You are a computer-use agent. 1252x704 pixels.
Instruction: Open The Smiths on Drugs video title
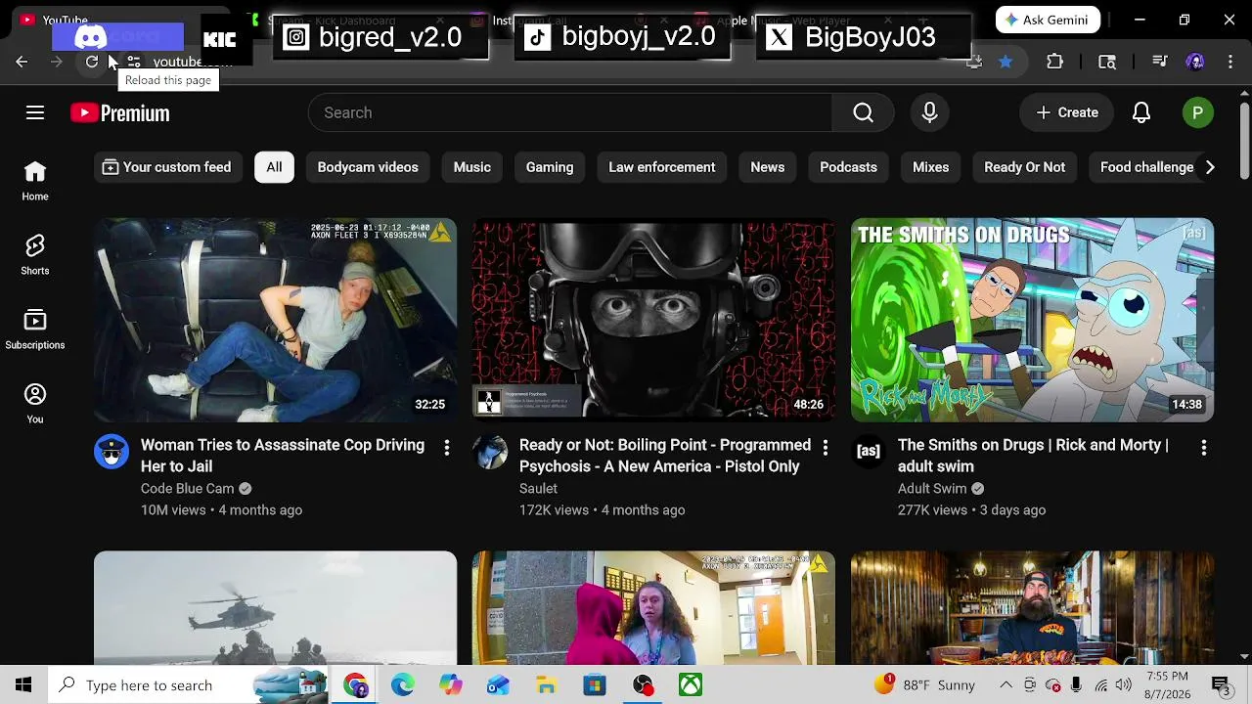(x=1033, y=456)
